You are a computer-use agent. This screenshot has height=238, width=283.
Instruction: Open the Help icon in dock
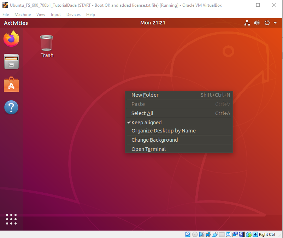pos(11,107)
